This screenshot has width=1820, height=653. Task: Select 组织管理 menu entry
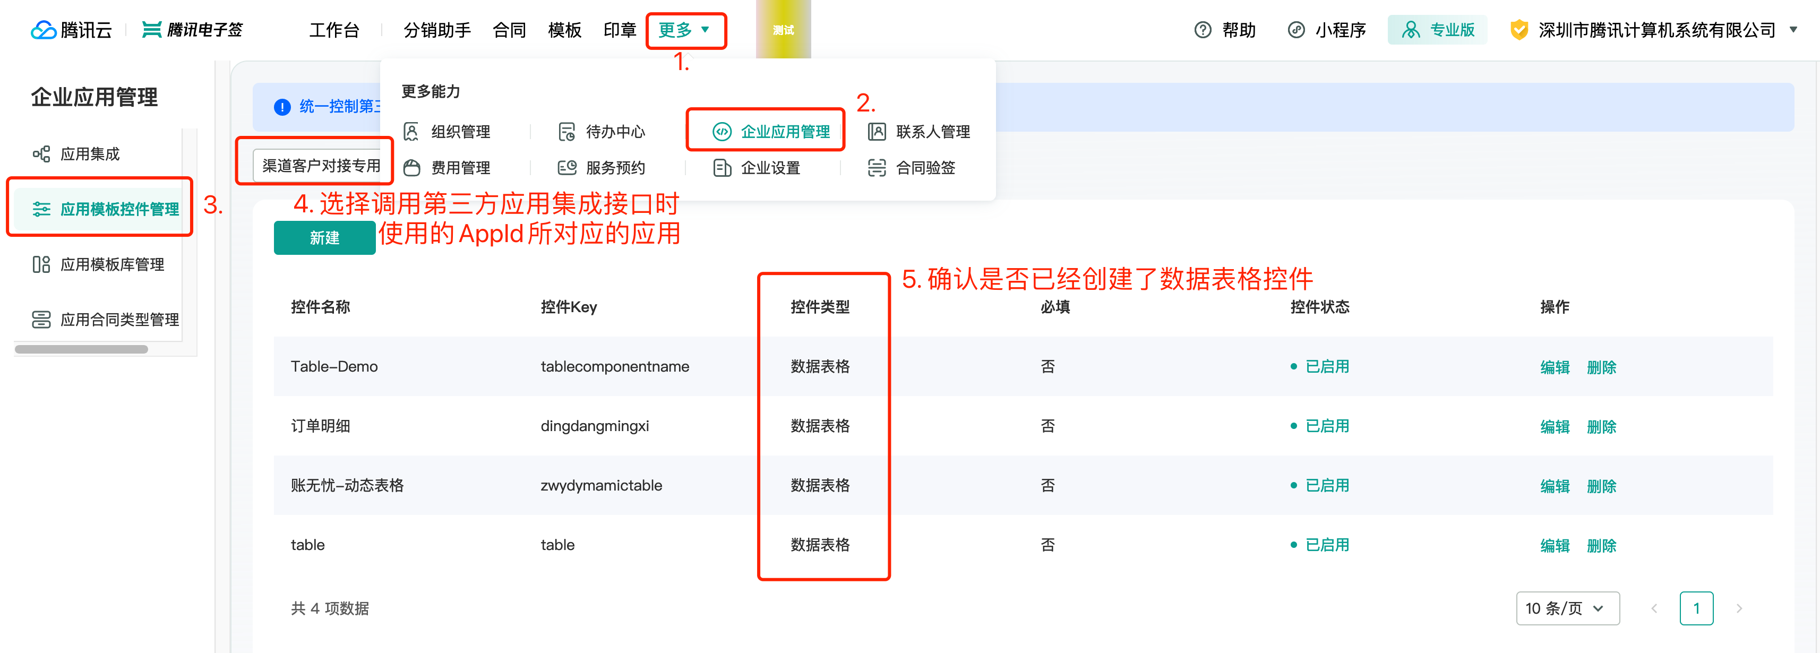[447, 132]
